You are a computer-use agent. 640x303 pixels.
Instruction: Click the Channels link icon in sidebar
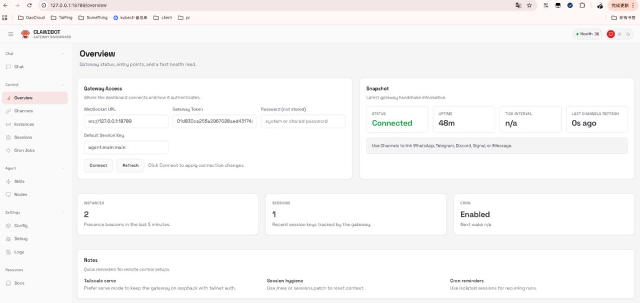point(8,111)
